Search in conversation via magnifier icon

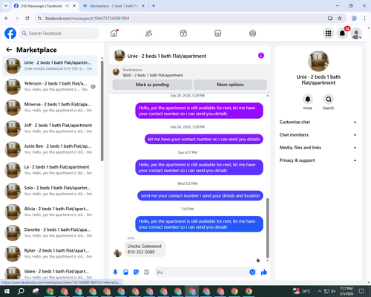(329, 99)
